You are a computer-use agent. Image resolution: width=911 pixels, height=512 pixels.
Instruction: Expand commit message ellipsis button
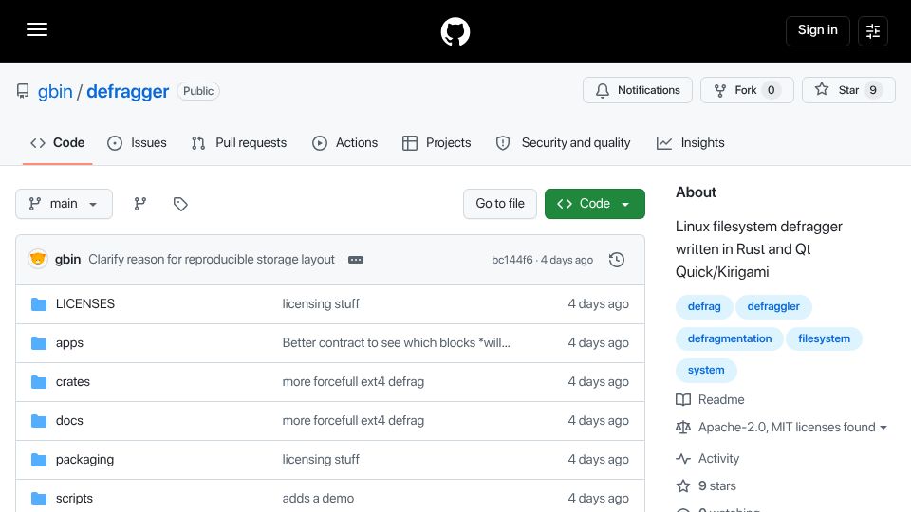click(356, 260)
